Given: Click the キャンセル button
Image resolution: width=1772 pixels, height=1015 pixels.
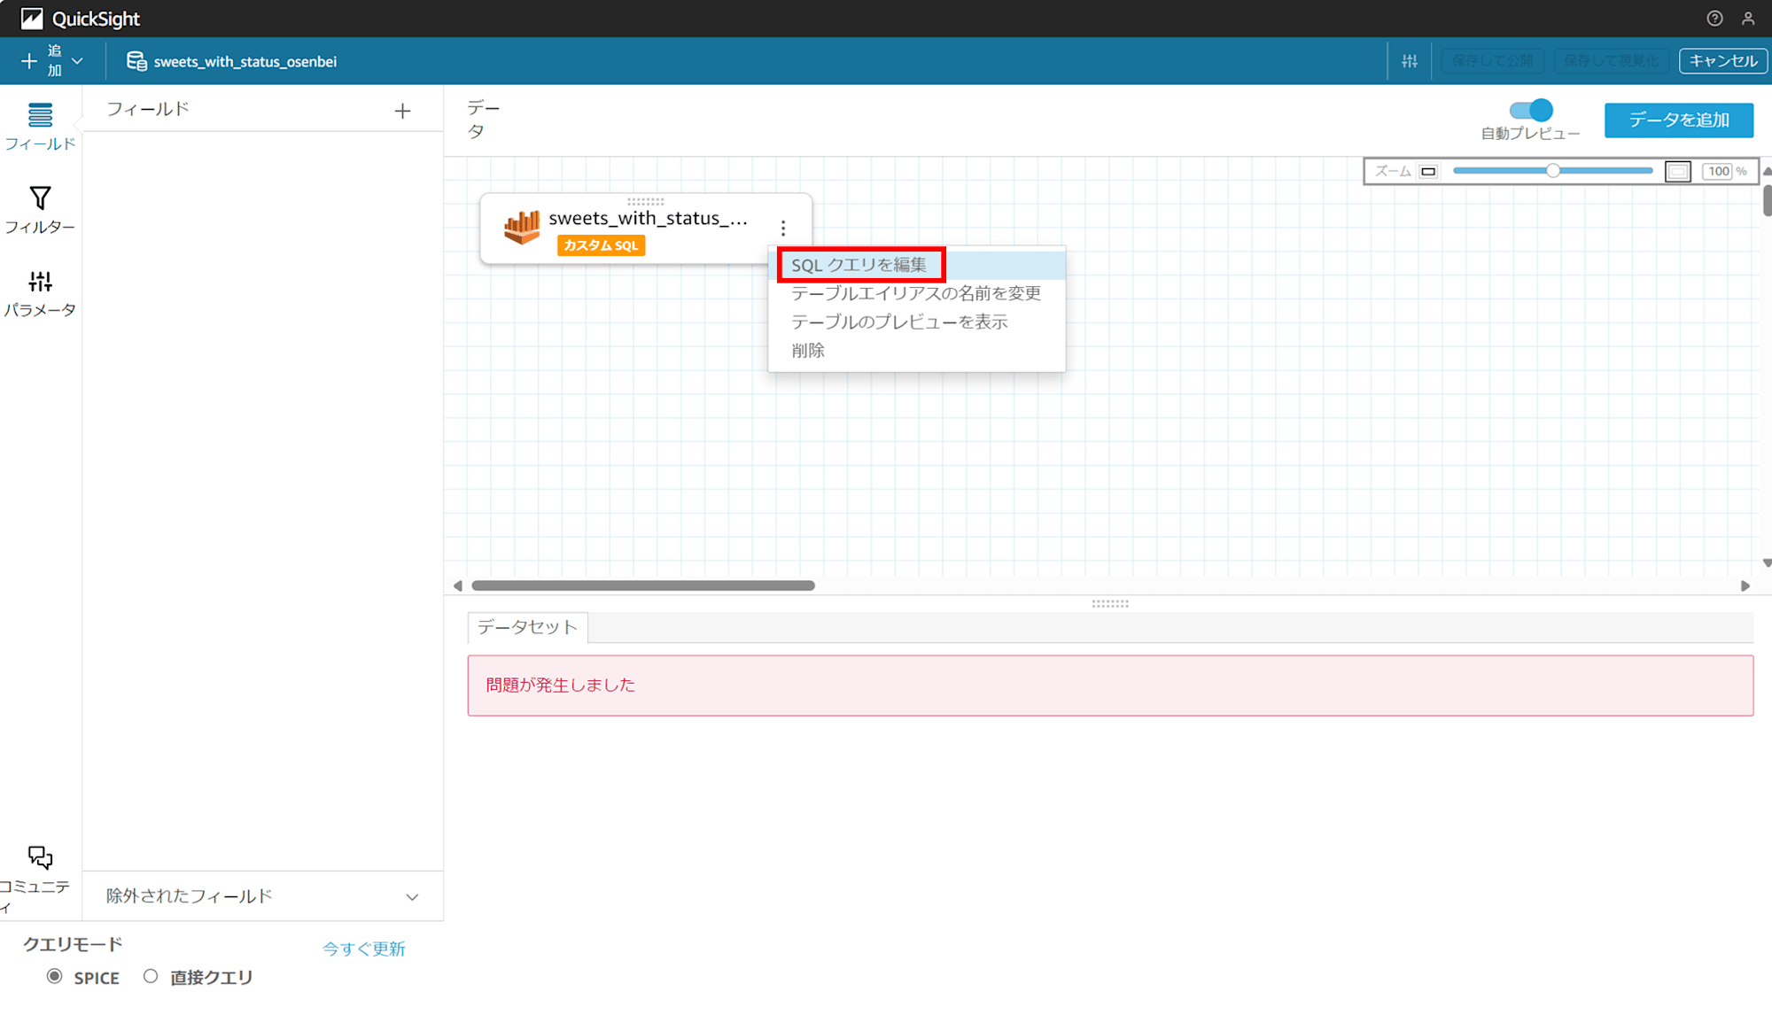Looking at the screenshot, I should pyautogui.click(x=1723, y=61).
